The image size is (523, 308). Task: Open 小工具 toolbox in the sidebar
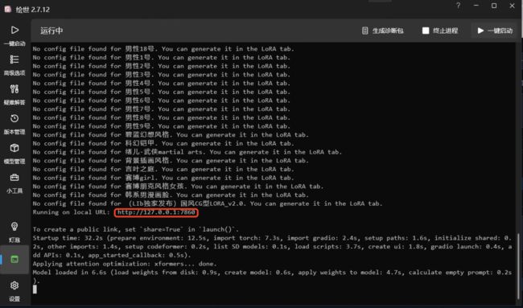click(14, 183)
